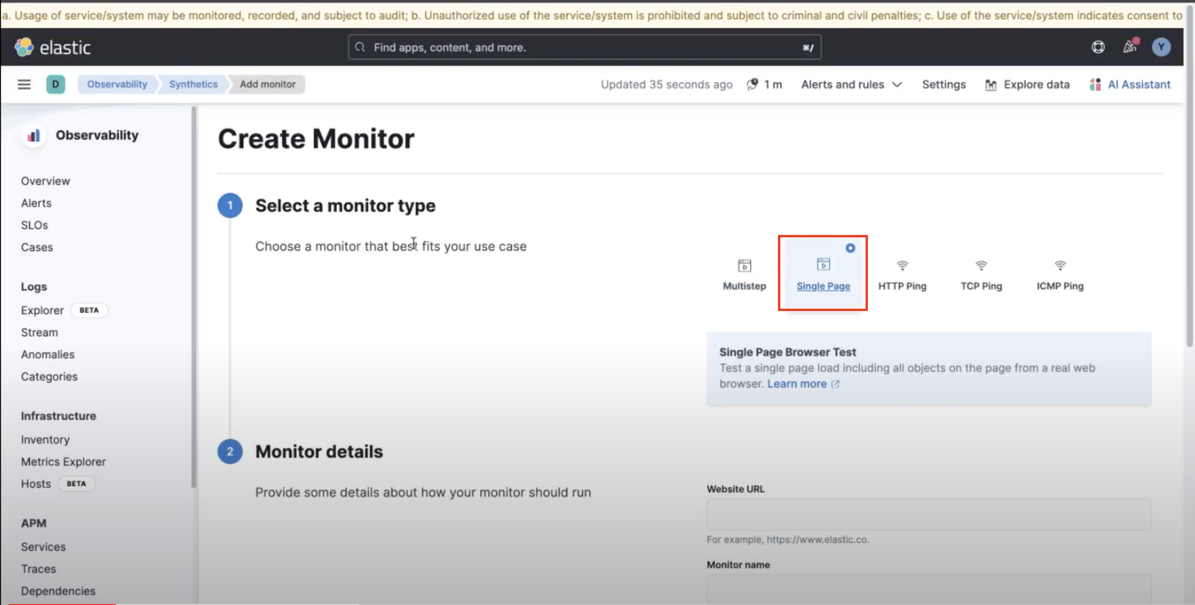Click the global search bar
Screen dimensions: 1195x605
coord(584,47)
